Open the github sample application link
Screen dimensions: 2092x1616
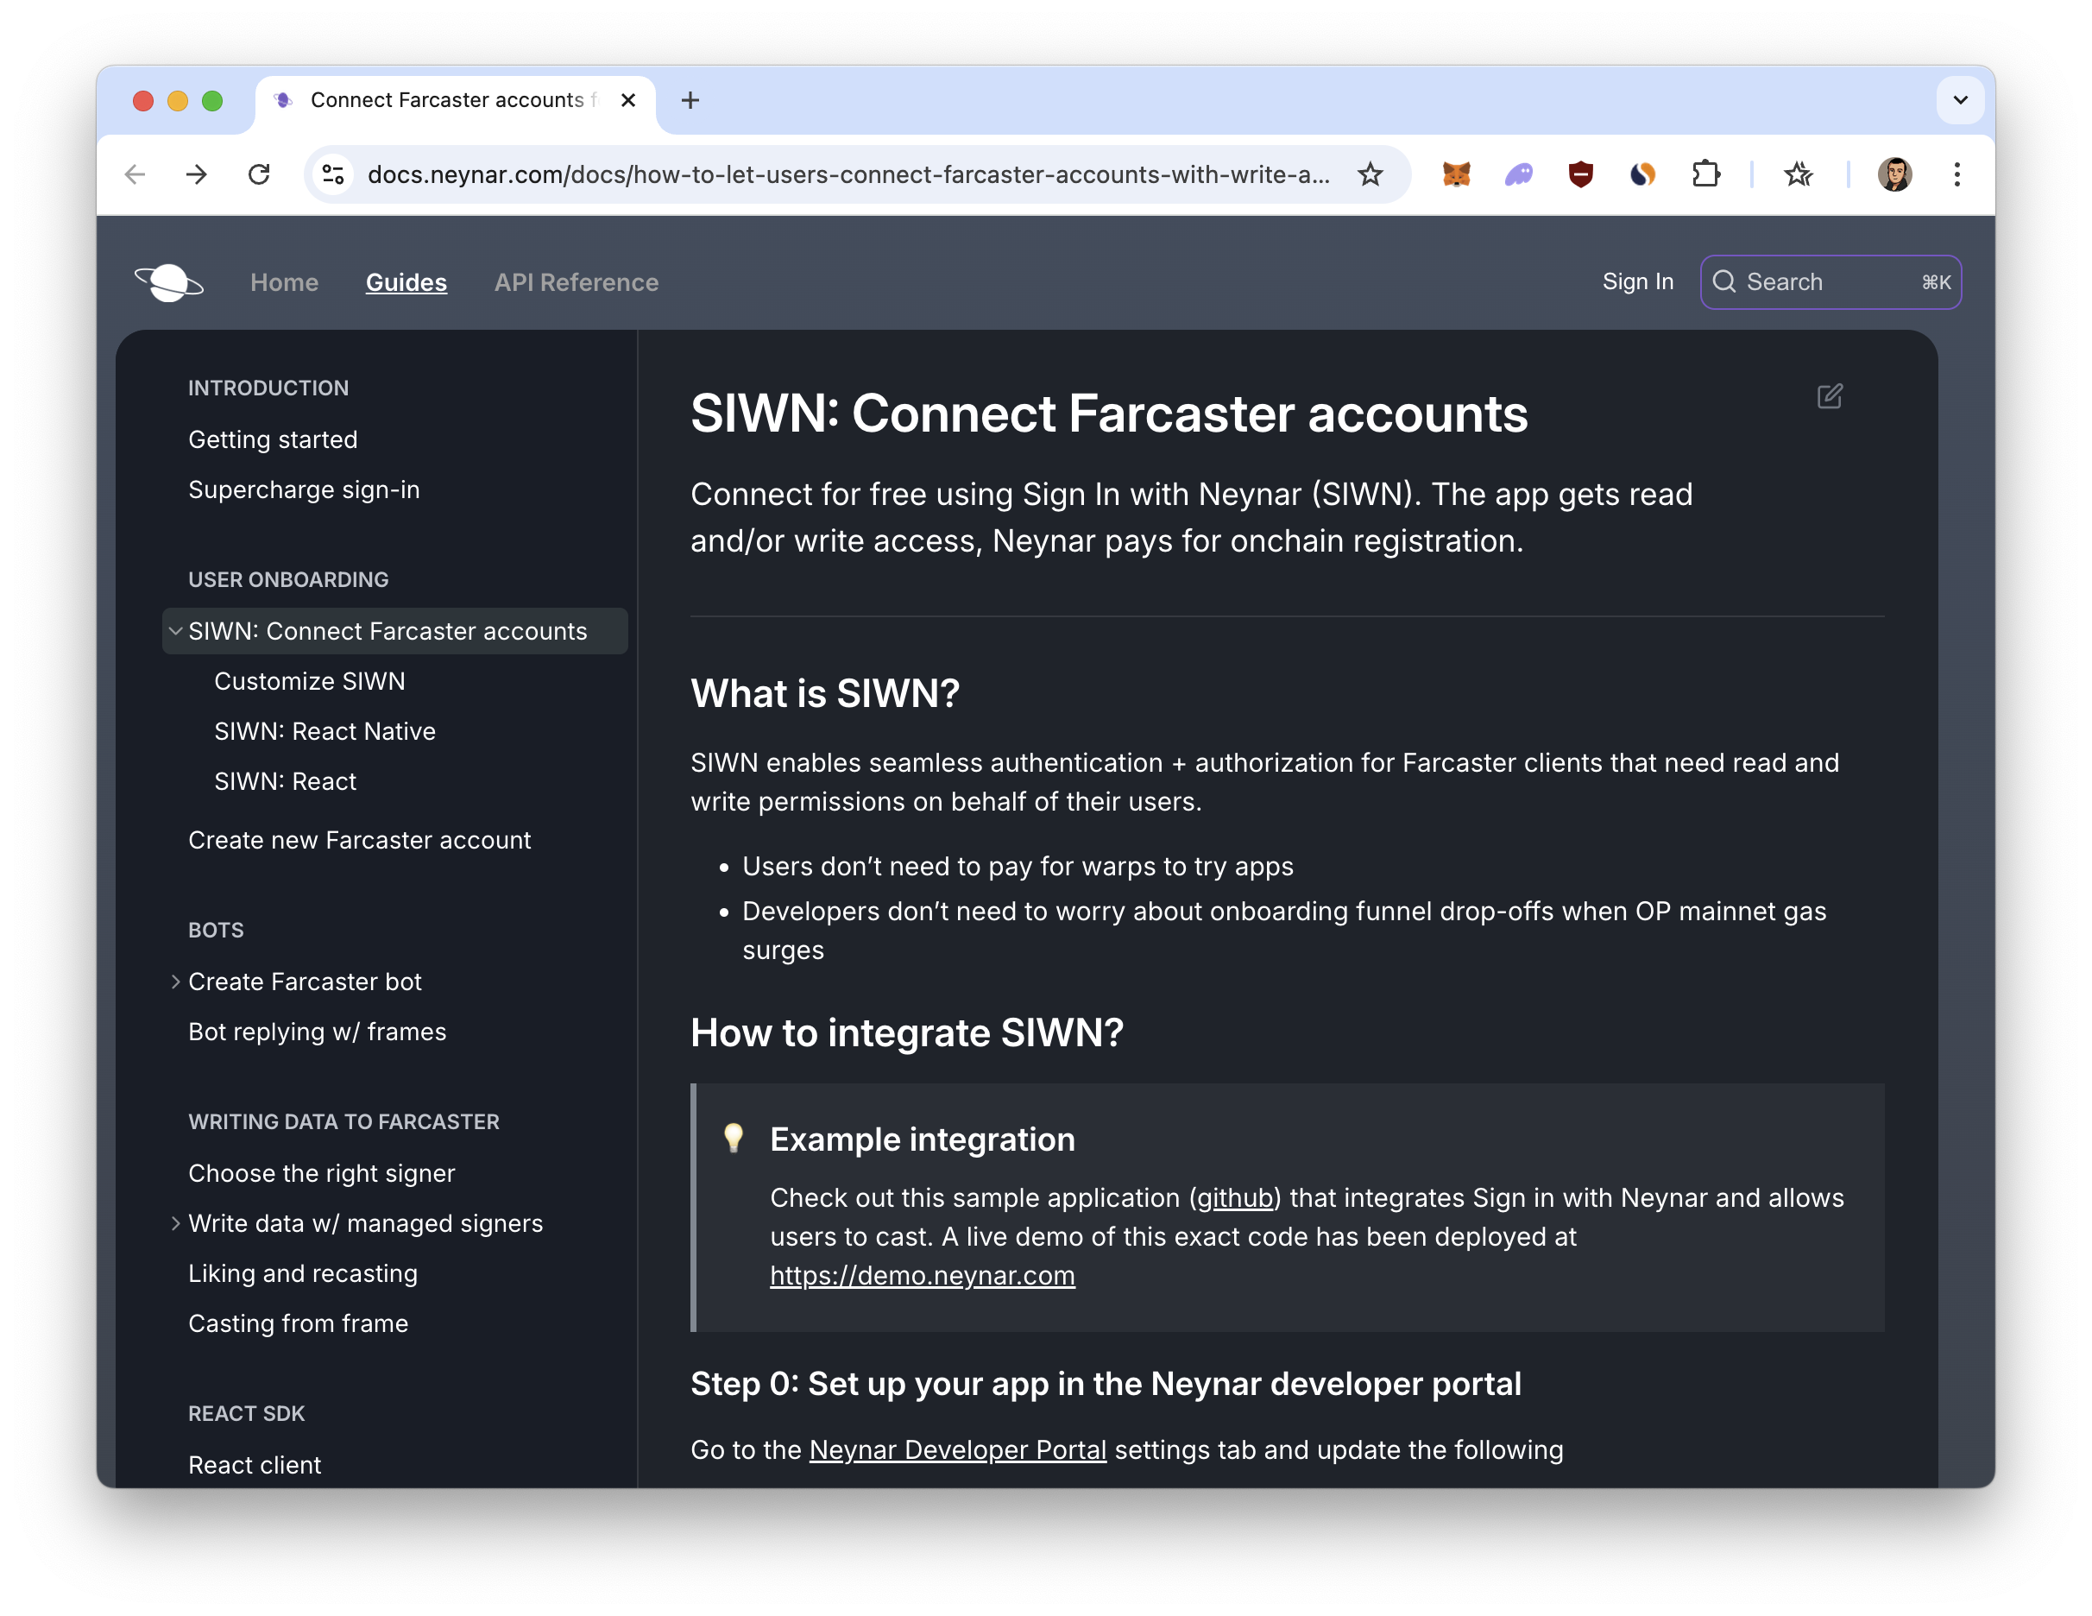pyautogui.click(x=1235, y=1197)
